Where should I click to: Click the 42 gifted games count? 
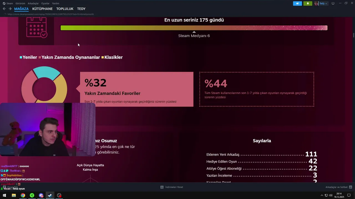tap(313, 161)
